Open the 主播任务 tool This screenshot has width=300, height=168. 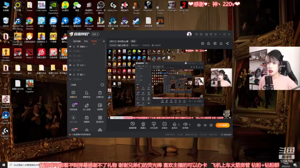[100, 94]
